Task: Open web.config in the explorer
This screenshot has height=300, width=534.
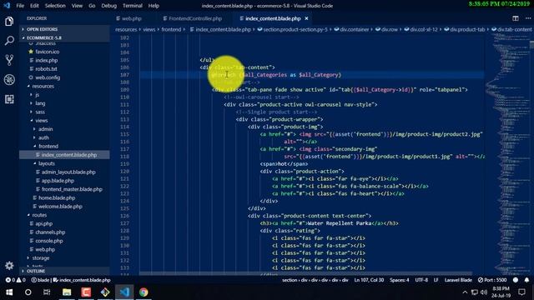Action: click(48, 77)
